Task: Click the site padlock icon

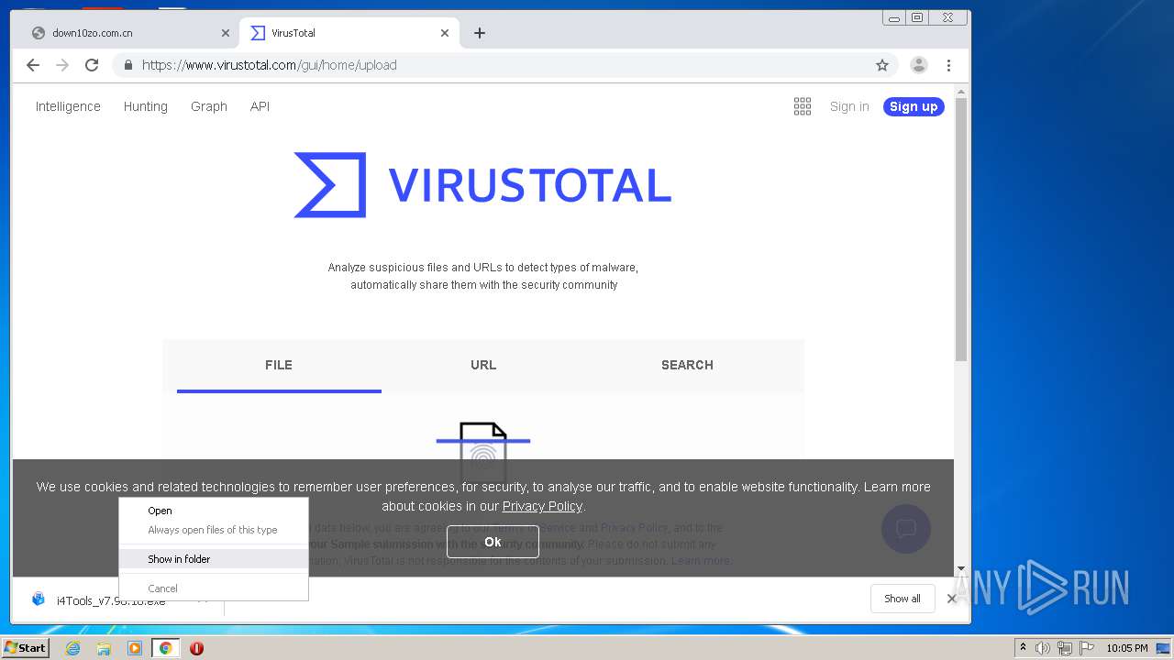Action: 127,65
